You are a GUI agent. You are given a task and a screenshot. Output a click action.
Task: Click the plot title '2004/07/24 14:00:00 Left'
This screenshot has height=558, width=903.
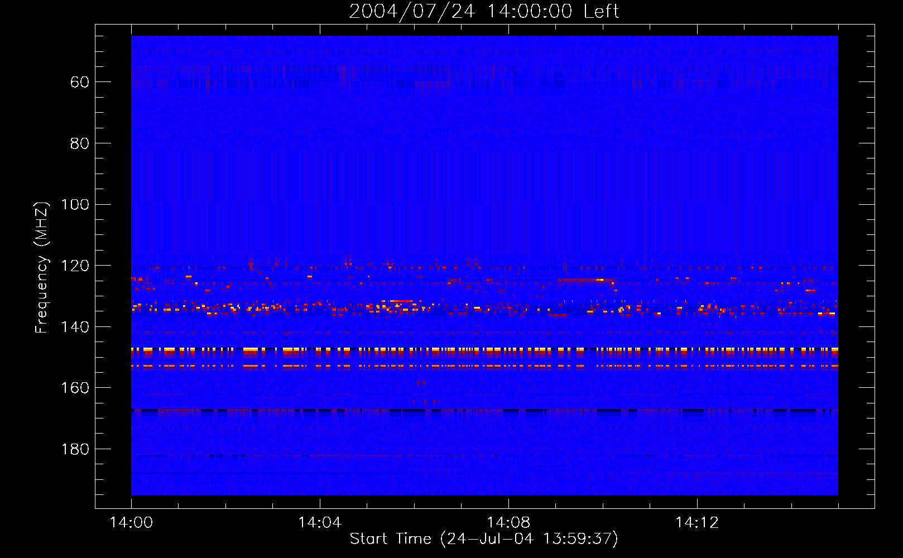[x=484, y=11]
